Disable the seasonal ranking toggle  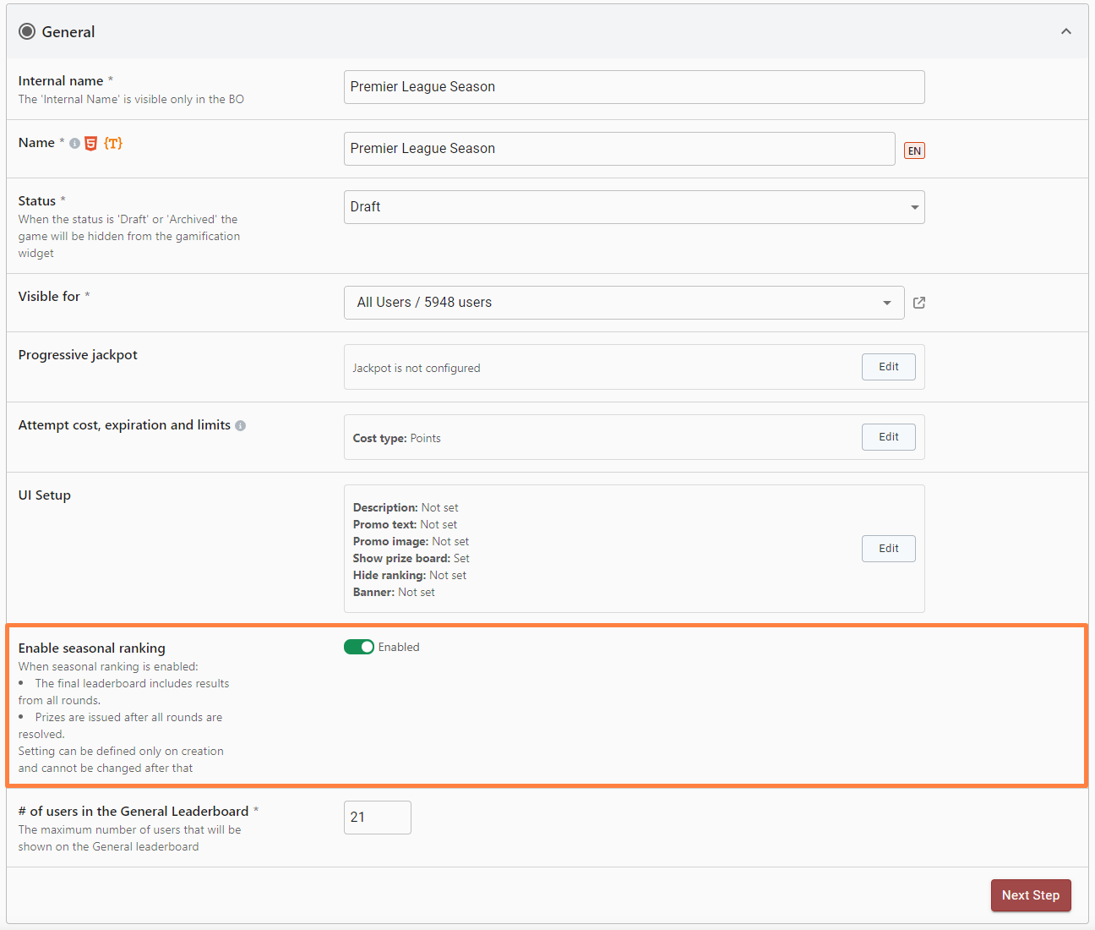359,648
